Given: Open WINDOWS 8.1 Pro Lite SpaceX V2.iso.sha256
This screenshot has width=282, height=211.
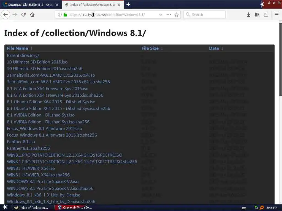Looking at the screenshot, I should click(x=50, y=188).
